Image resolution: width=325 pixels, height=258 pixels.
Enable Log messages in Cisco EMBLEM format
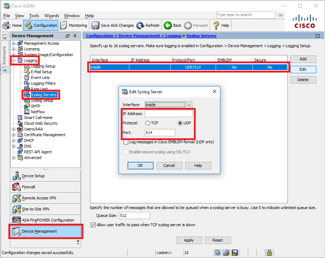126,142
